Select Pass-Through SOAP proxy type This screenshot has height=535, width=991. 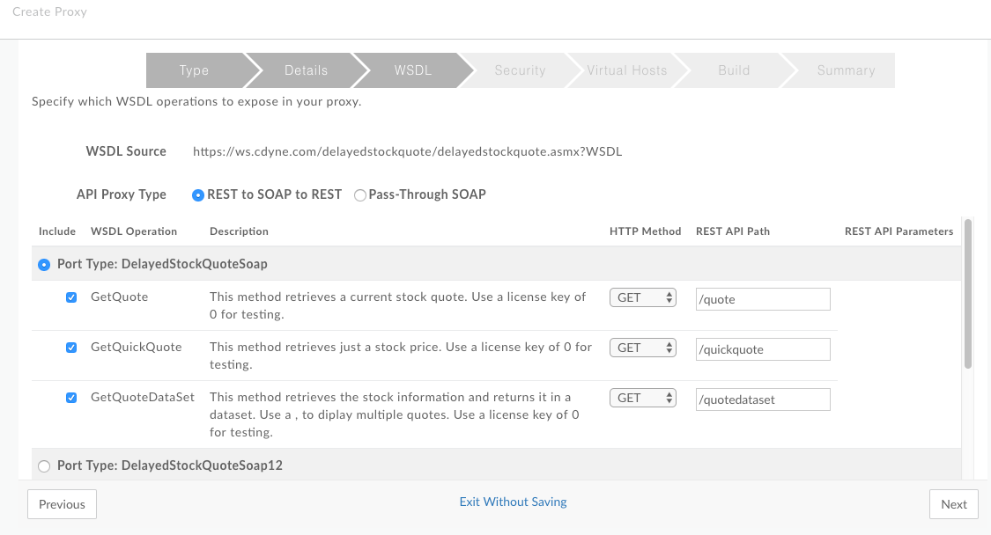pyautogui.click(x=359, y=194)
